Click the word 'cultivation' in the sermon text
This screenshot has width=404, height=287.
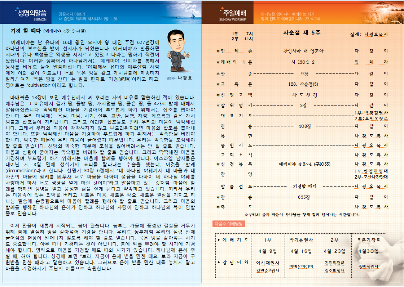point(39,85)
